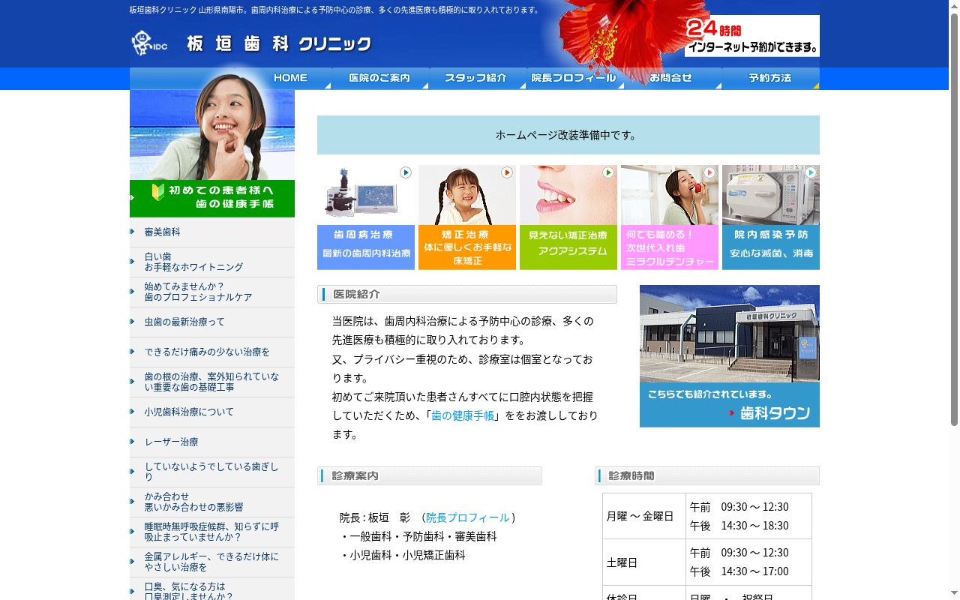Follow the 歯の健康手帳 text link
The height and width of the screenshot is (600, 960).
coord(463,415)
